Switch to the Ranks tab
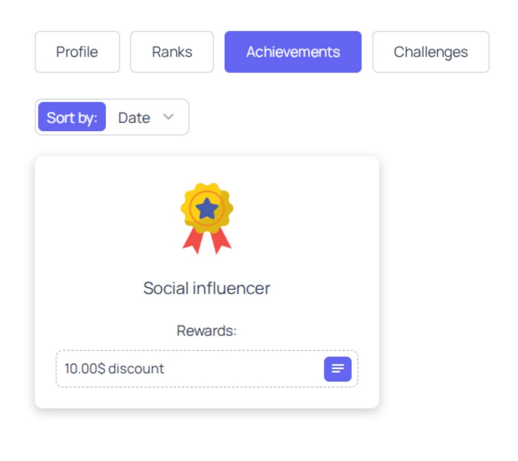 click(172, 52)
